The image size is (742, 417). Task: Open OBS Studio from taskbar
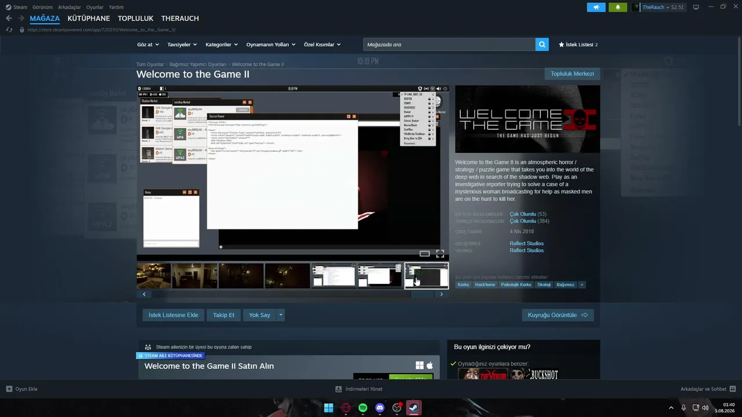click(397, 408)
